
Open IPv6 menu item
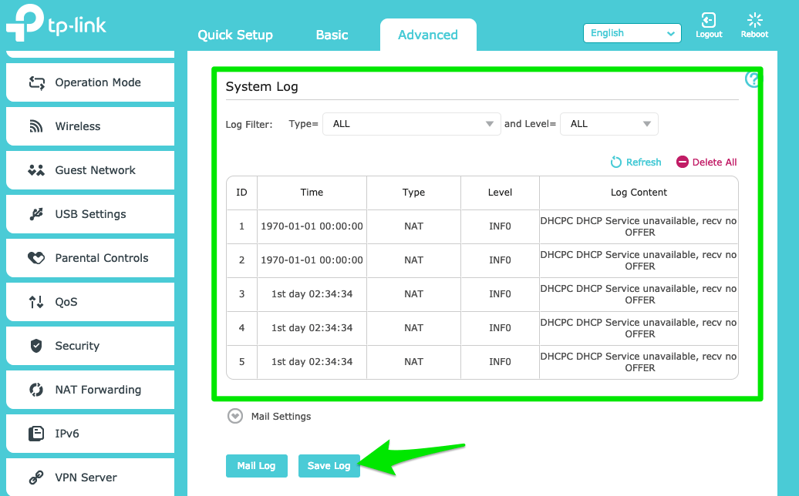(90, 434)
